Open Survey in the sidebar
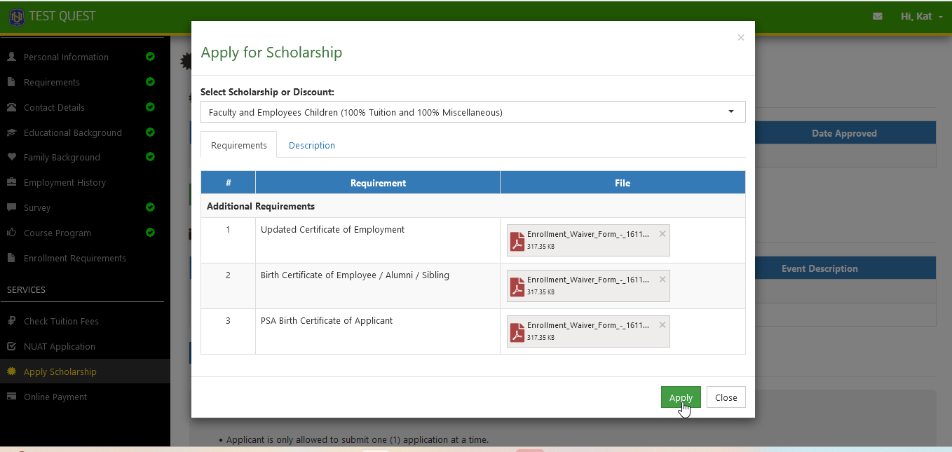The width and height of the screenshot is (952, 452). tap(37, 207)
